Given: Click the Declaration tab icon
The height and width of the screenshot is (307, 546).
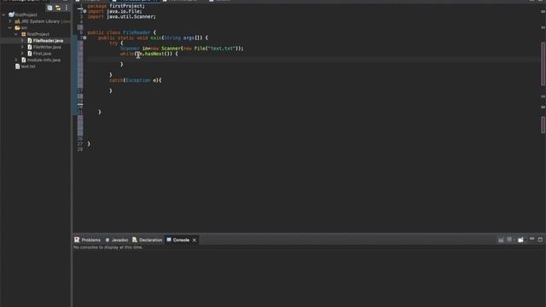Looking at the screenshot, I should click(135, 240).
